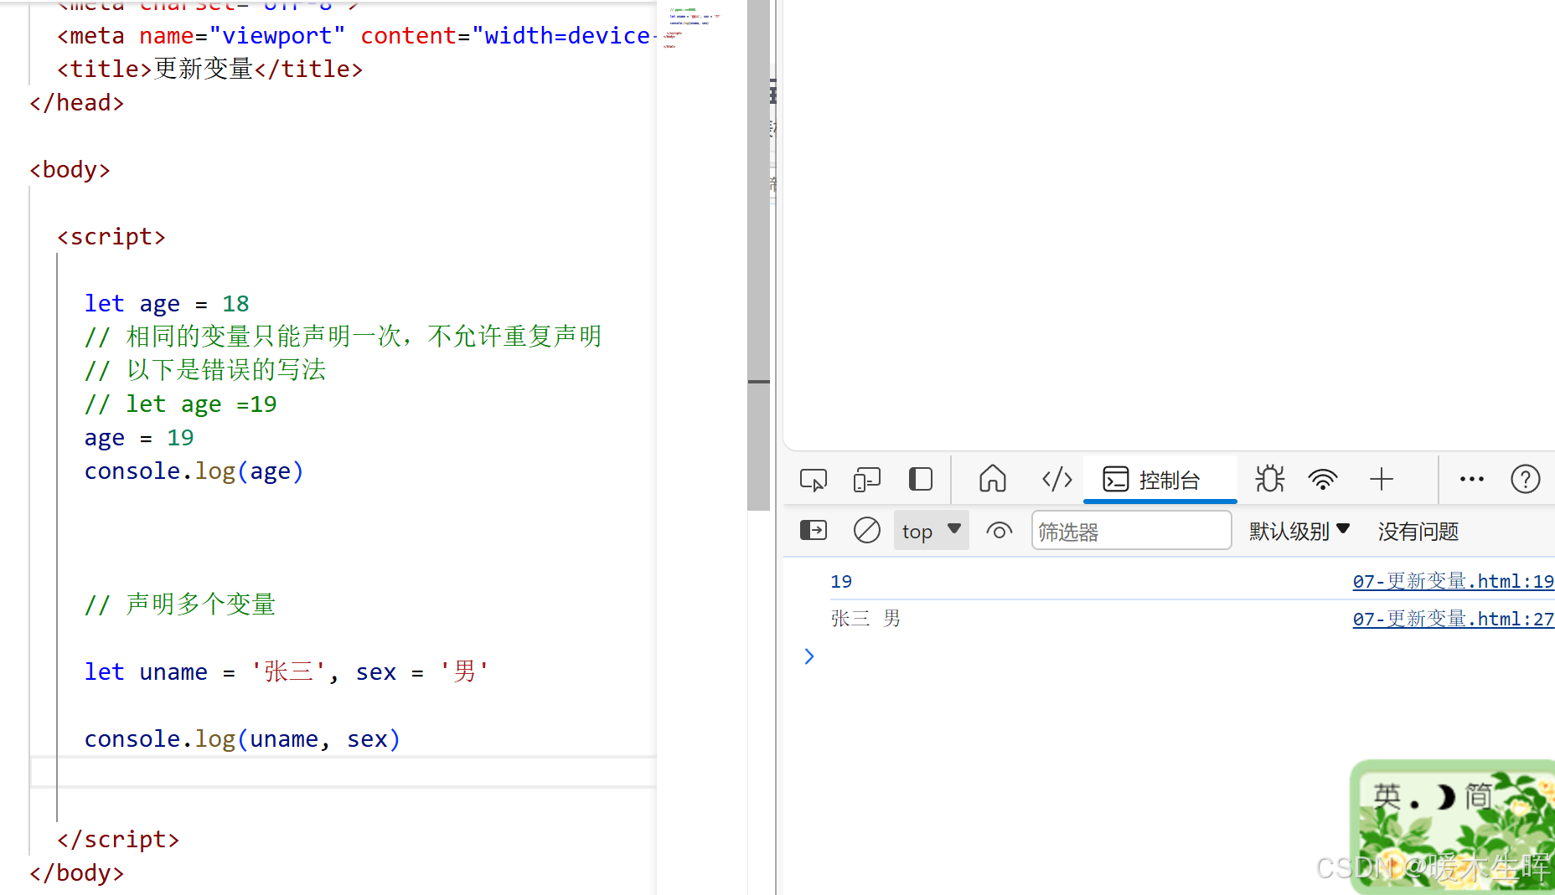Open the Elements code tab
The image size is (1555, 895).
[x=1056, y=479]
